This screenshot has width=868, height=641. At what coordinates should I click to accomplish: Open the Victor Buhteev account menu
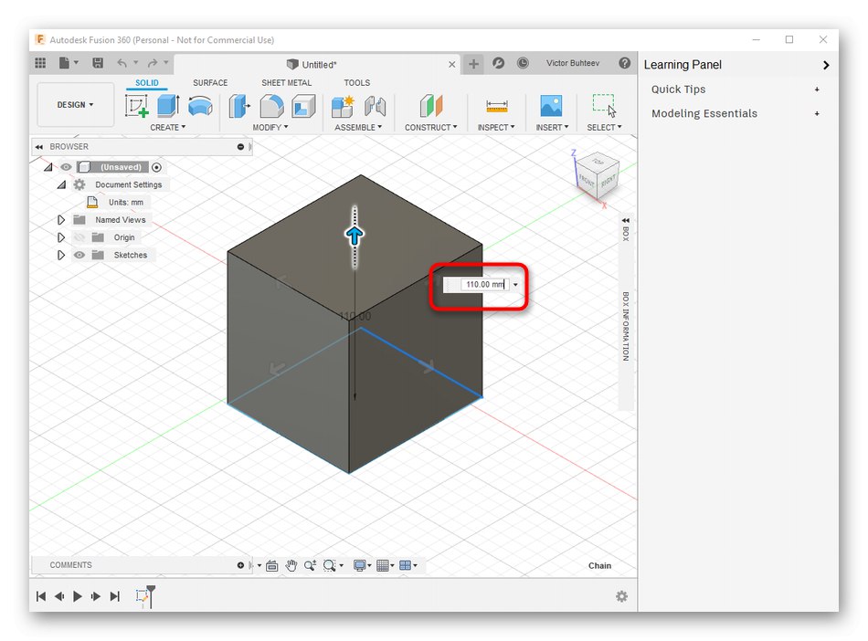click(x=573, y=63)
